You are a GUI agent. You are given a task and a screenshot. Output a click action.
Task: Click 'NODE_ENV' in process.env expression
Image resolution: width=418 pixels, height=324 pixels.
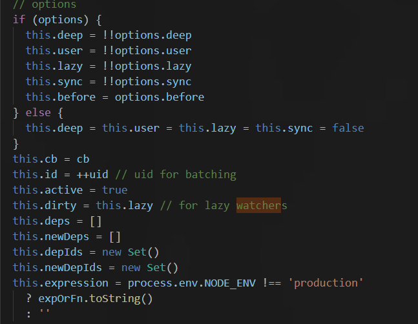point(230,283)
